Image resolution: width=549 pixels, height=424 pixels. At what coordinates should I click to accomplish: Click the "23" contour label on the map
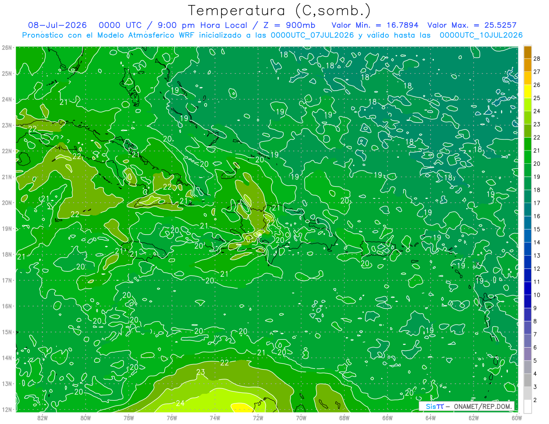[200, 372]
